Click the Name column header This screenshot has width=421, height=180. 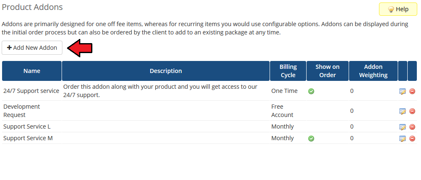(x=32, y=71)
